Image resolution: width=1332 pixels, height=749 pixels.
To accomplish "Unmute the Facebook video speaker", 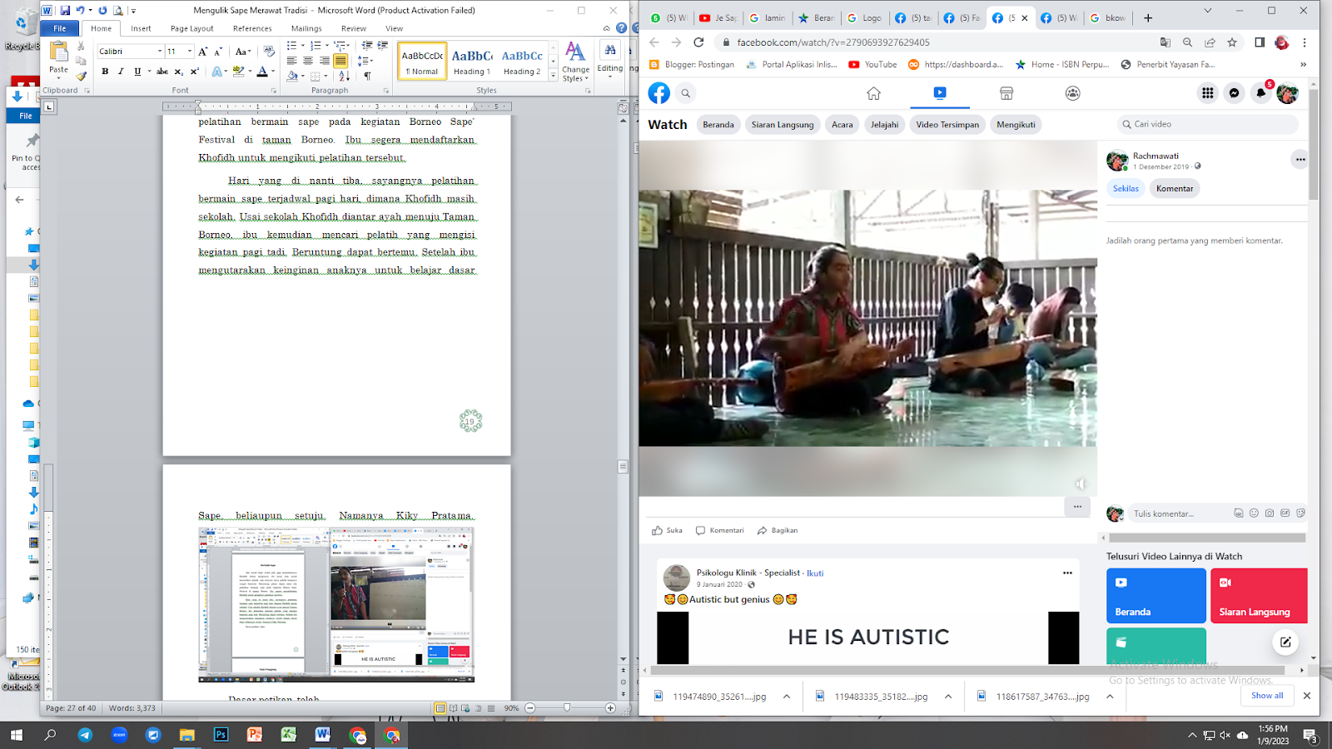I will [1081, 484].
